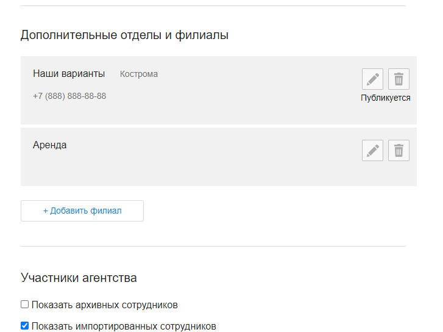The height and width of the screenshot is (332, 443).
Task: Click the Публикуется status label
Action: pos(385,98)
